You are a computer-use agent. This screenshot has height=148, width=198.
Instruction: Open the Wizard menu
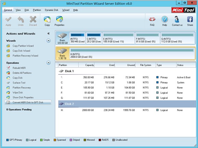pyautogui.click(x=66, y=10)
